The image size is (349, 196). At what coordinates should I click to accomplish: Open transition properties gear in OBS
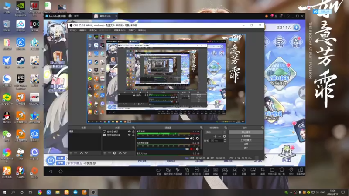point(224,136)
